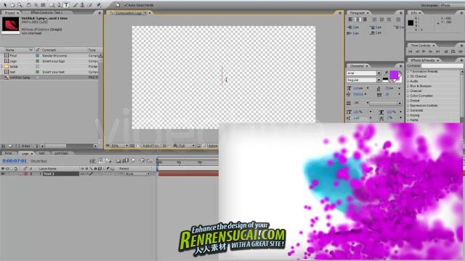Pick a color with the Character eyedropper
The width and height of the screenshot is (465, 261).
(x=386, y=72)
